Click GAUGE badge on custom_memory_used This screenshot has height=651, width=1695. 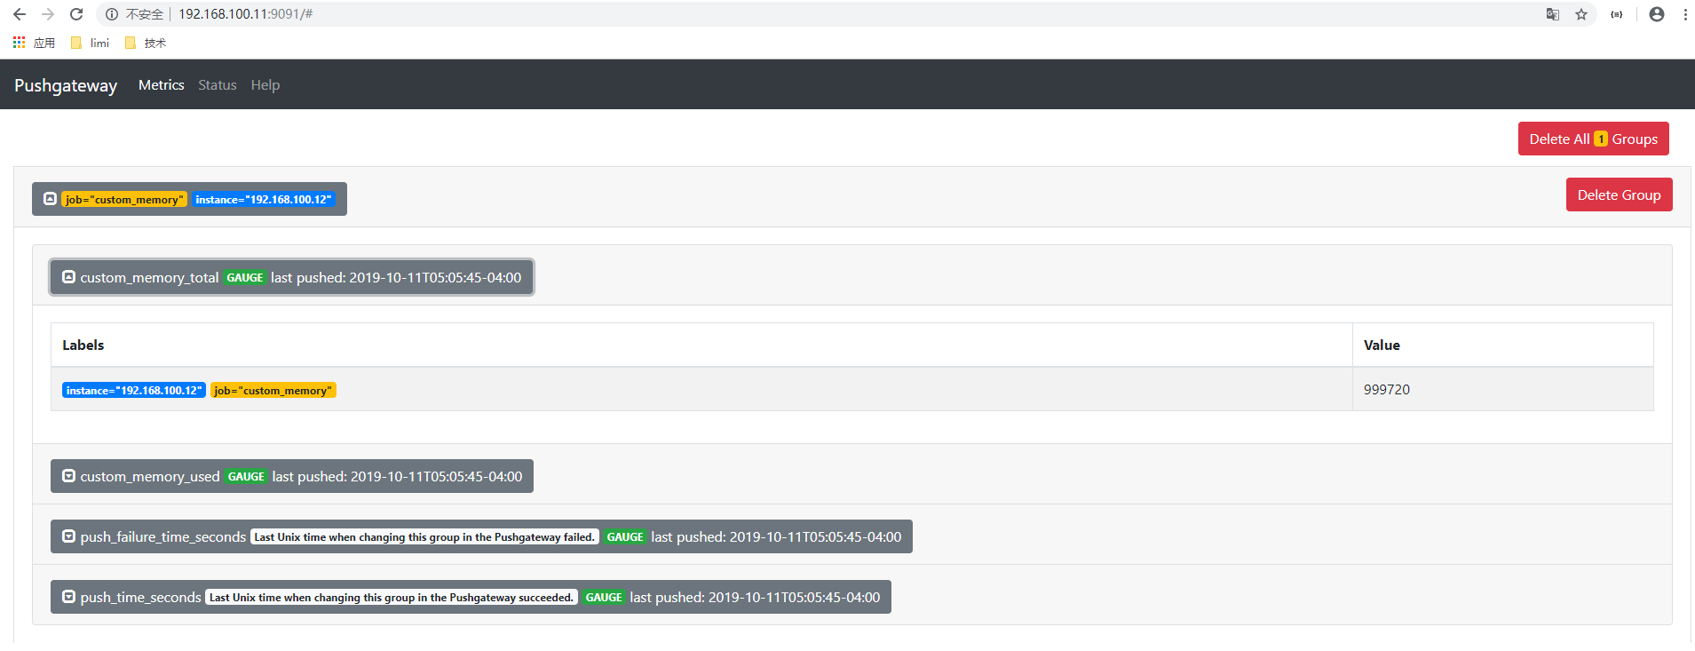(x=246, y=477)
